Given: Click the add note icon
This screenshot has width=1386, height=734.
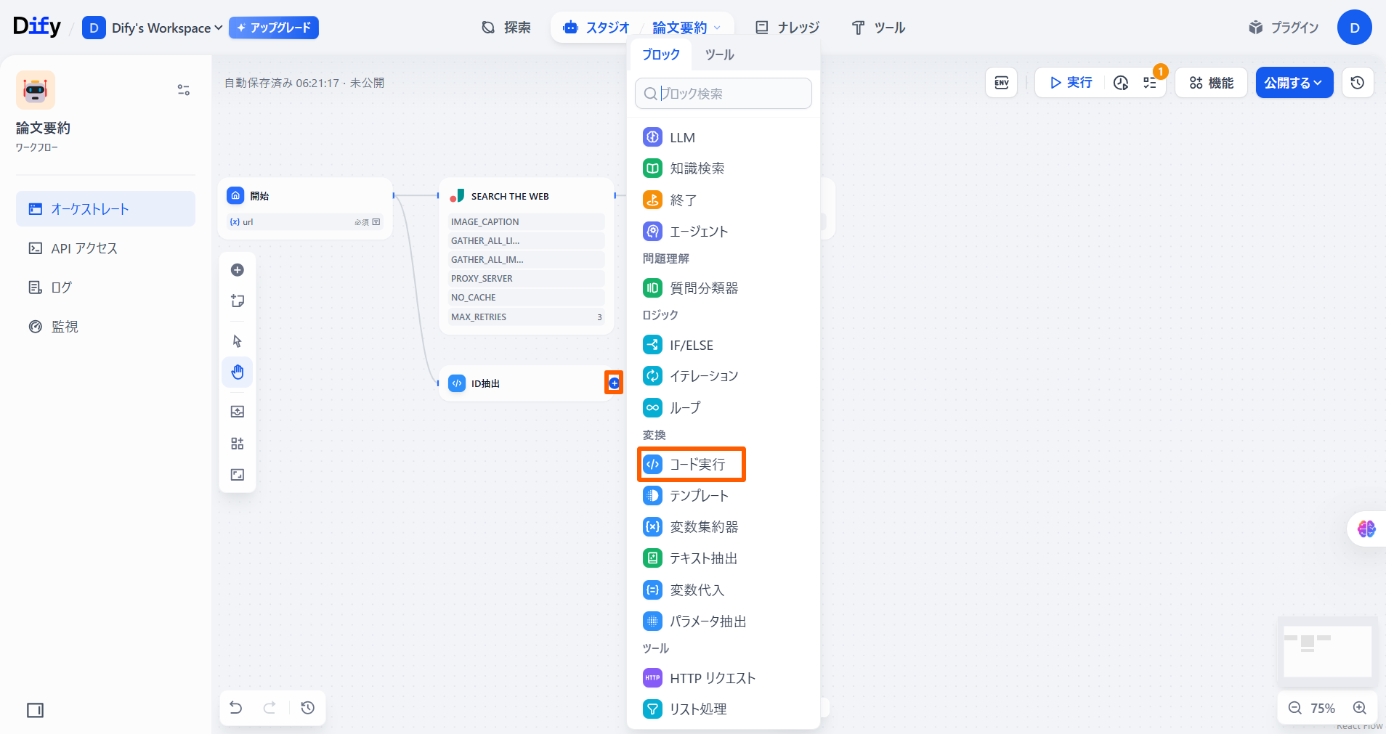Looking at the screenshot, I should (238, 301).
